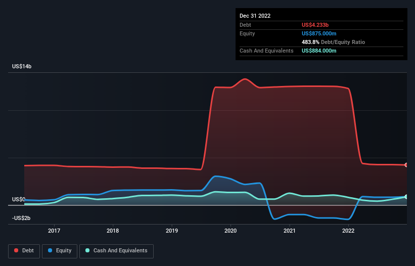Viewport: 415px width, 266px height.
Task: Click the 2017 x-axis label
Action: (54, 231)
